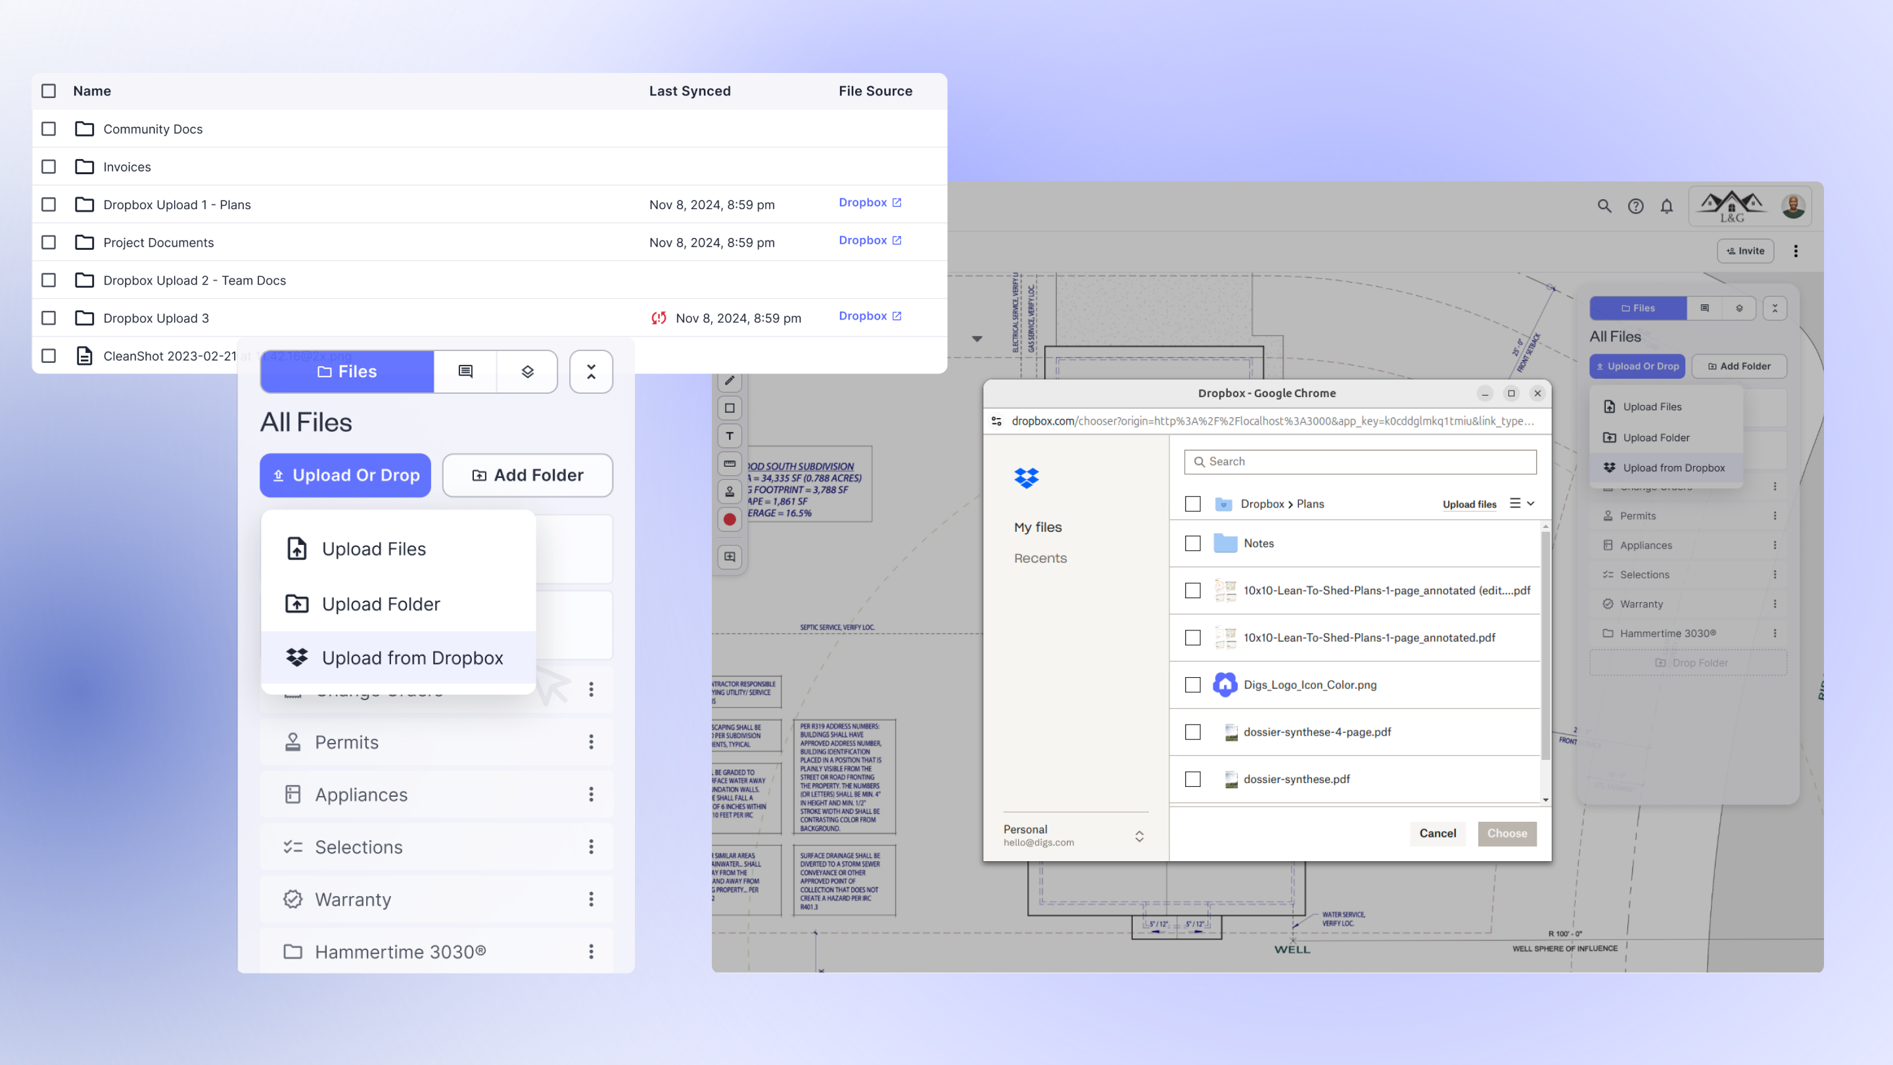Click the Cancel button in Dropbox chooser

pos(1437,834)
